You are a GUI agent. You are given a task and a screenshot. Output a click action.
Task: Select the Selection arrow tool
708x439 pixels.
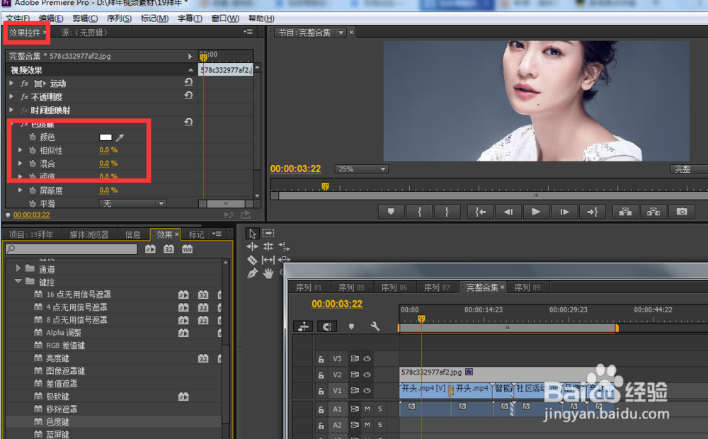point(252,233)
